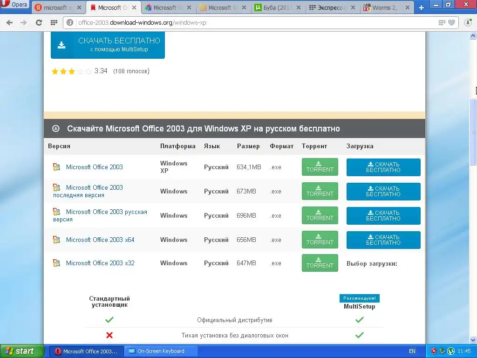Click TORRENT button for 634,1MB version
The height and width of the screenshot is (358, 477).
[320, 167]
